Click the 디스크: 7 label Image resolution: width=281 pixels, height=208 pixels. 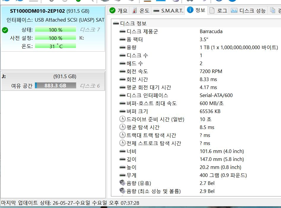[x=90, y=30]
